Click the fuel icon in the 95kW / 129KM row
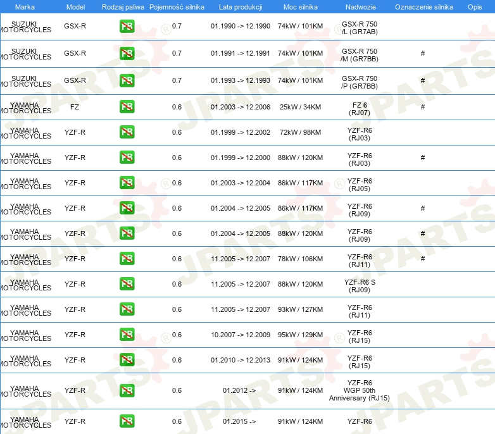This screenshot has height=434, width=495. (127, 335)
